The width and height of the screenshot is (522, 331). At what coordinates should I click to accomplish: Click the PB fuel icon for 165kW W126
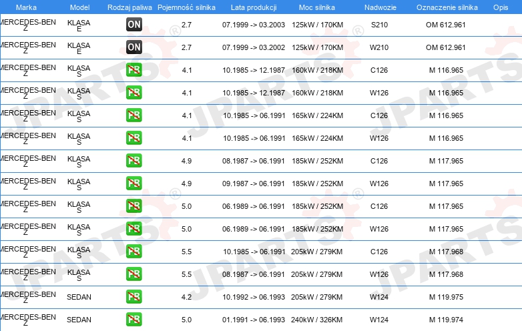pyautogui.click(x=134, y=138)
